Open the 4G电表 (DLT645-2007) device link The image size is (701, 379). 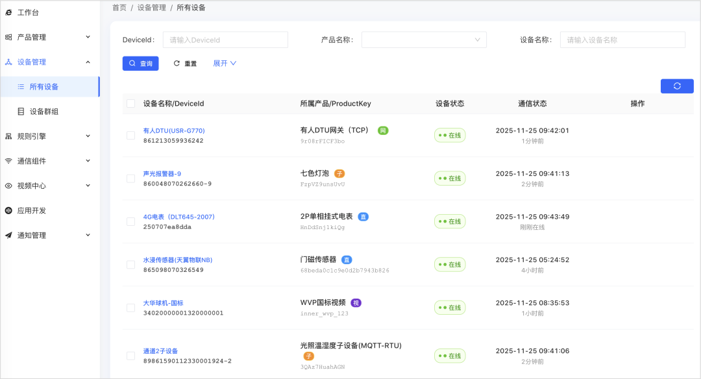[179, 217]
